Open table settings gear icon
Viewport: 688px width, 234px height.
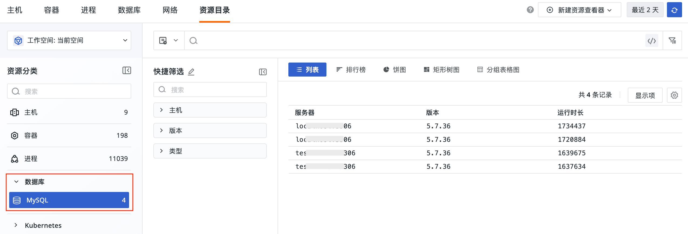tap(674, 95)
